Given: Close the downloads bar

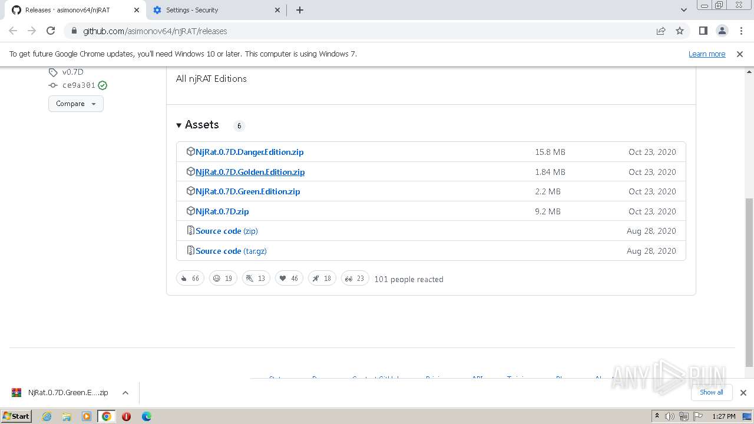Looking at the screenshot, I should click(743, 393).
